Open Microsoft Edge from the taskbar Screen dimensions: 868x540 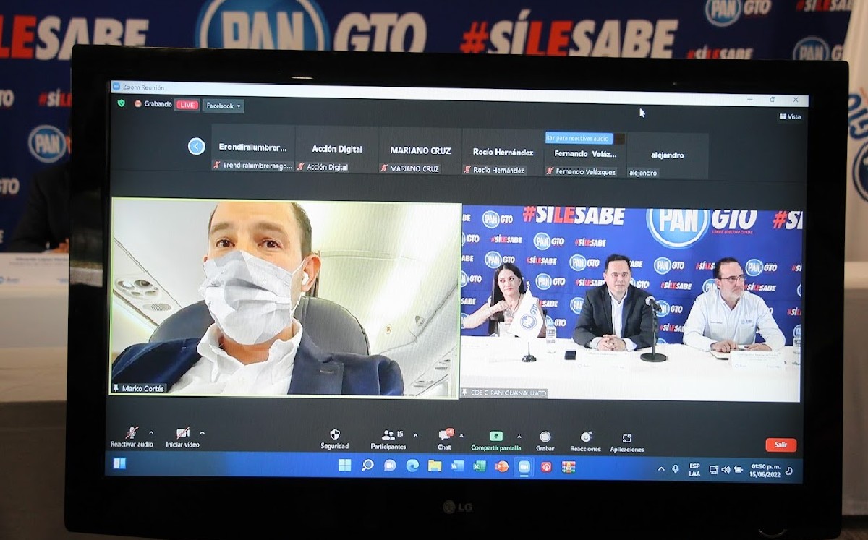click(x=412, y=466)
